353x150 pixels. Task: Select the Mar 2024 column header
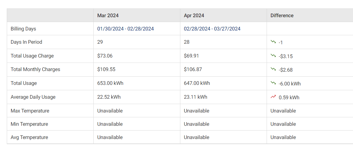tap(108, 16)
